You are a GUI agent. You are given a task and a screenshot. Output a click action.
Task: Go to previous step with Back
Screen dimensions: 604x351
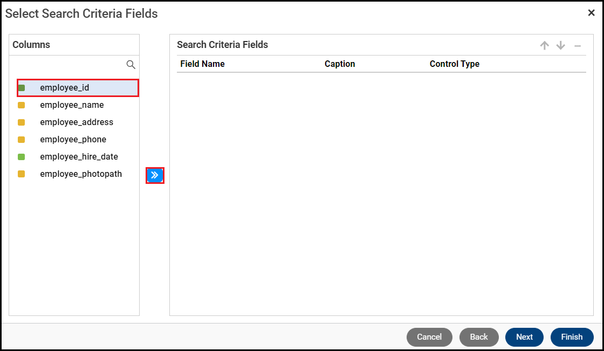[479, 337]
